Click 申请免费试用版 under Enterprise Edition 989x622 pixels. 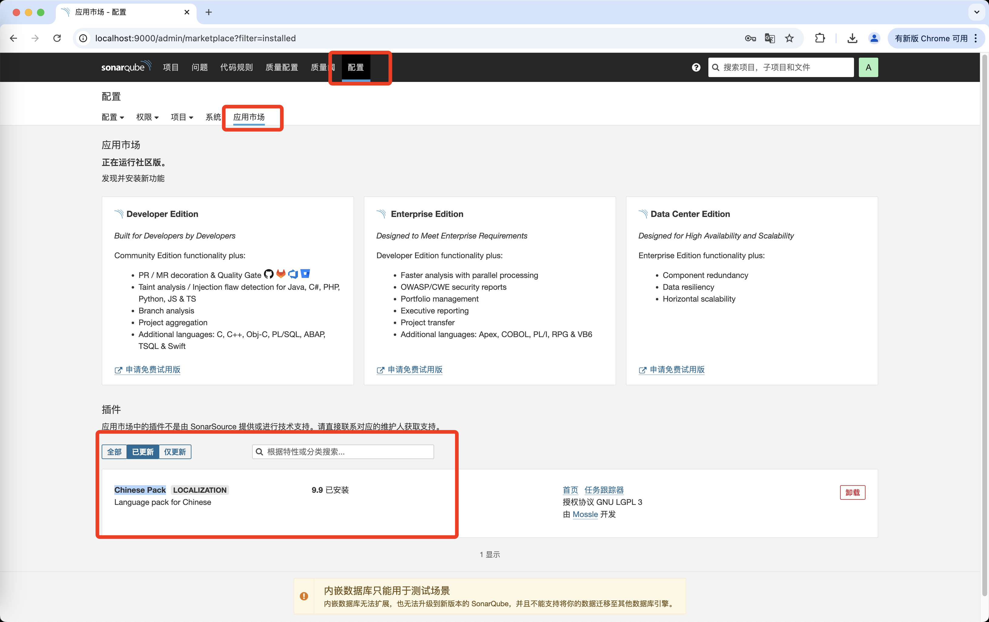(410, 369)
